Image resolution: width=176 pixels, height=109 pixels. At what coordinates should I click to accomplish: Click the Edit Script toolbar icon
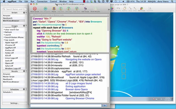pyautogui.click(x=85, y=8)
